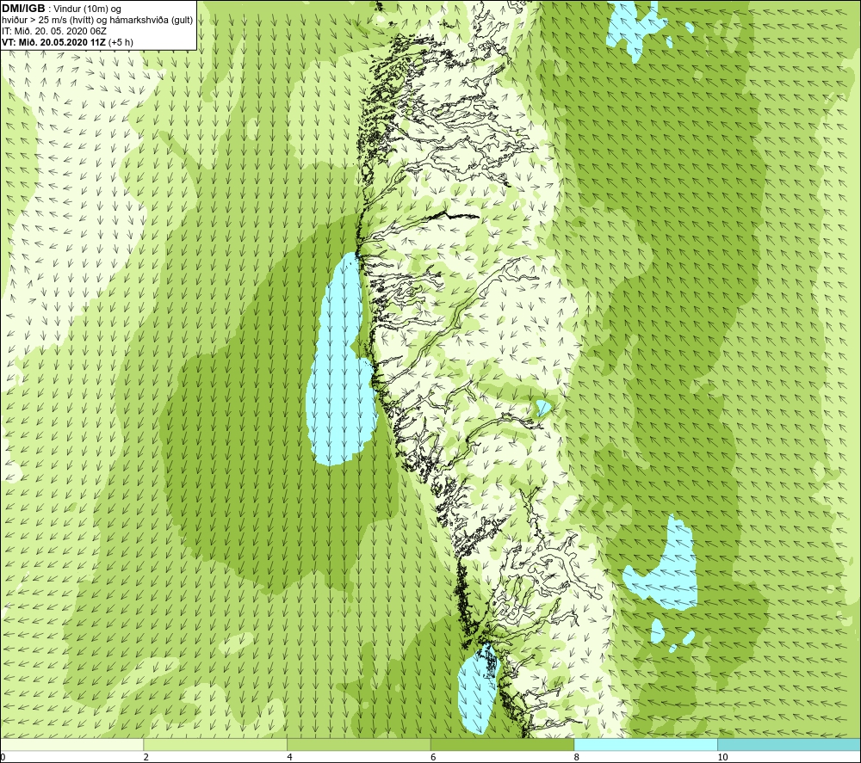This screenshot has width=861, height=763.
Task: Click the scale label '4'
Action: [x=289, y=757]
